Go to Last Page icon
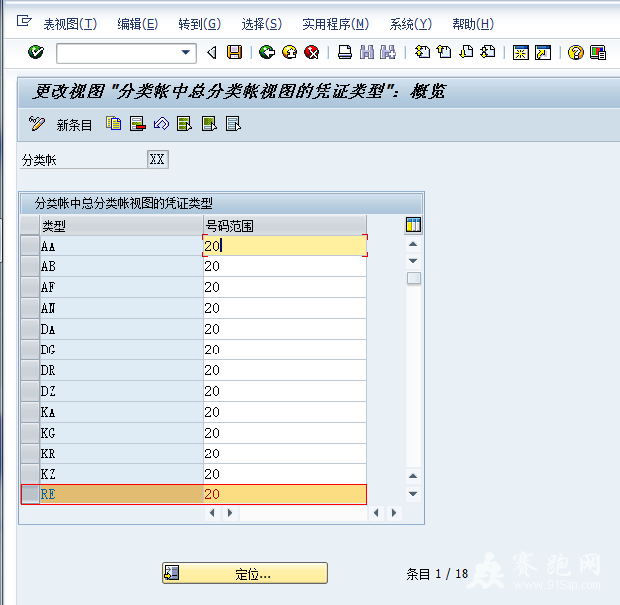The width and height of the screenshot is (620, 605). coord(488,52)
